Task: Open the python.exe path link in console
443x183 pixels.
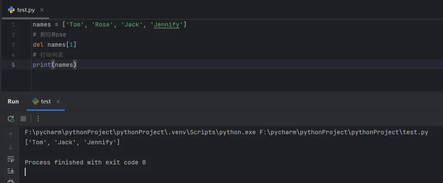Action: point(140,132)
